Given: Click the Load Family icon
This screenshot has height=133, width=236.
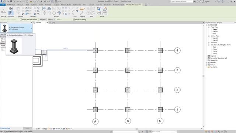Looking at the screenshot, I should pos(99,9).
